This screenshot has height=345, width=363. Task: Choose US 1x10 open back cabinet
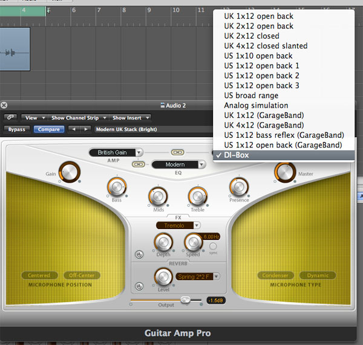[x=284, y=56]
